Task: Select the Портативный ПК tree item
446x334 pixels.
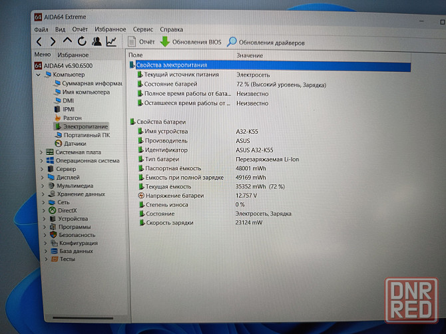Action: pyautogui.click(x=87, y=134)
